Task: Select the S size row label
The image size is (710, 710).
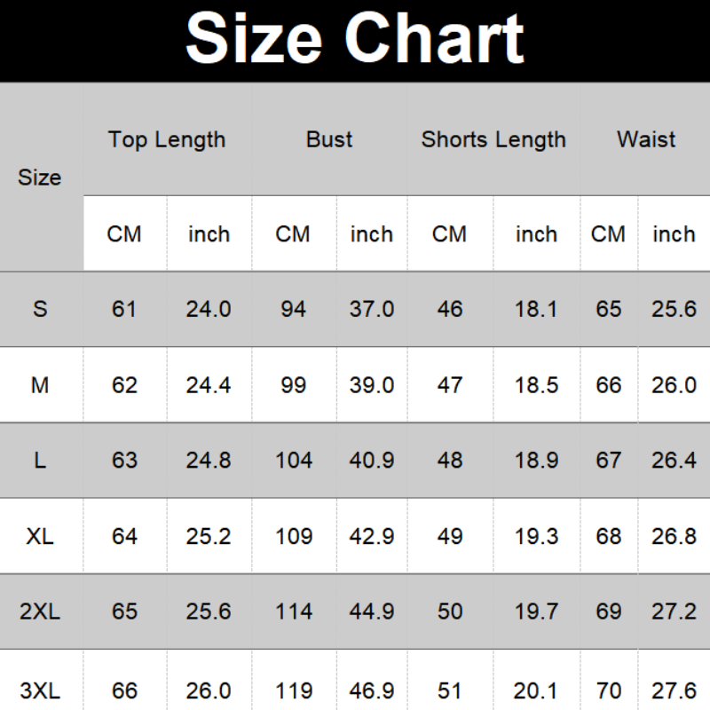Action: pyautogui.click(x=40, y=309)
